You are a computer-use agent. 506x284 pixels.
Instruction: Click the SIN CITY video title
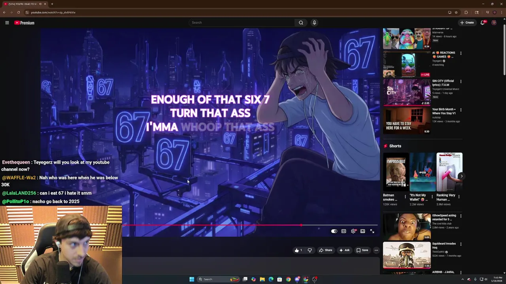coord(443,83)
